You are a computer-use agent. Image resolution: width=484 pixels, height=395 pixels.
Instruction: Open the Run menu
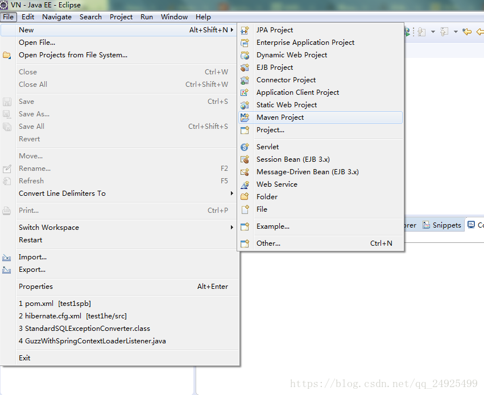pyautogui.click(x=147, y=17)
